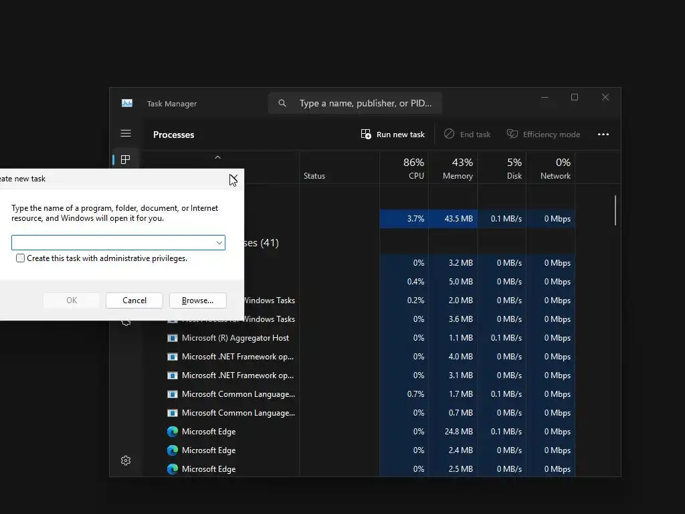Minimize the Task Manager window

545,97
